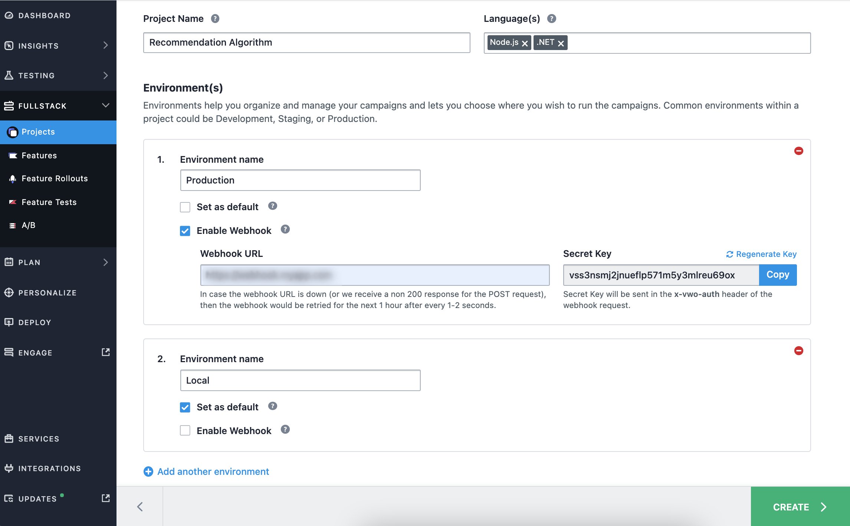This screenshot has height=526, width=850.
Task: Click Add another environment link
Action: click(213, 472)
